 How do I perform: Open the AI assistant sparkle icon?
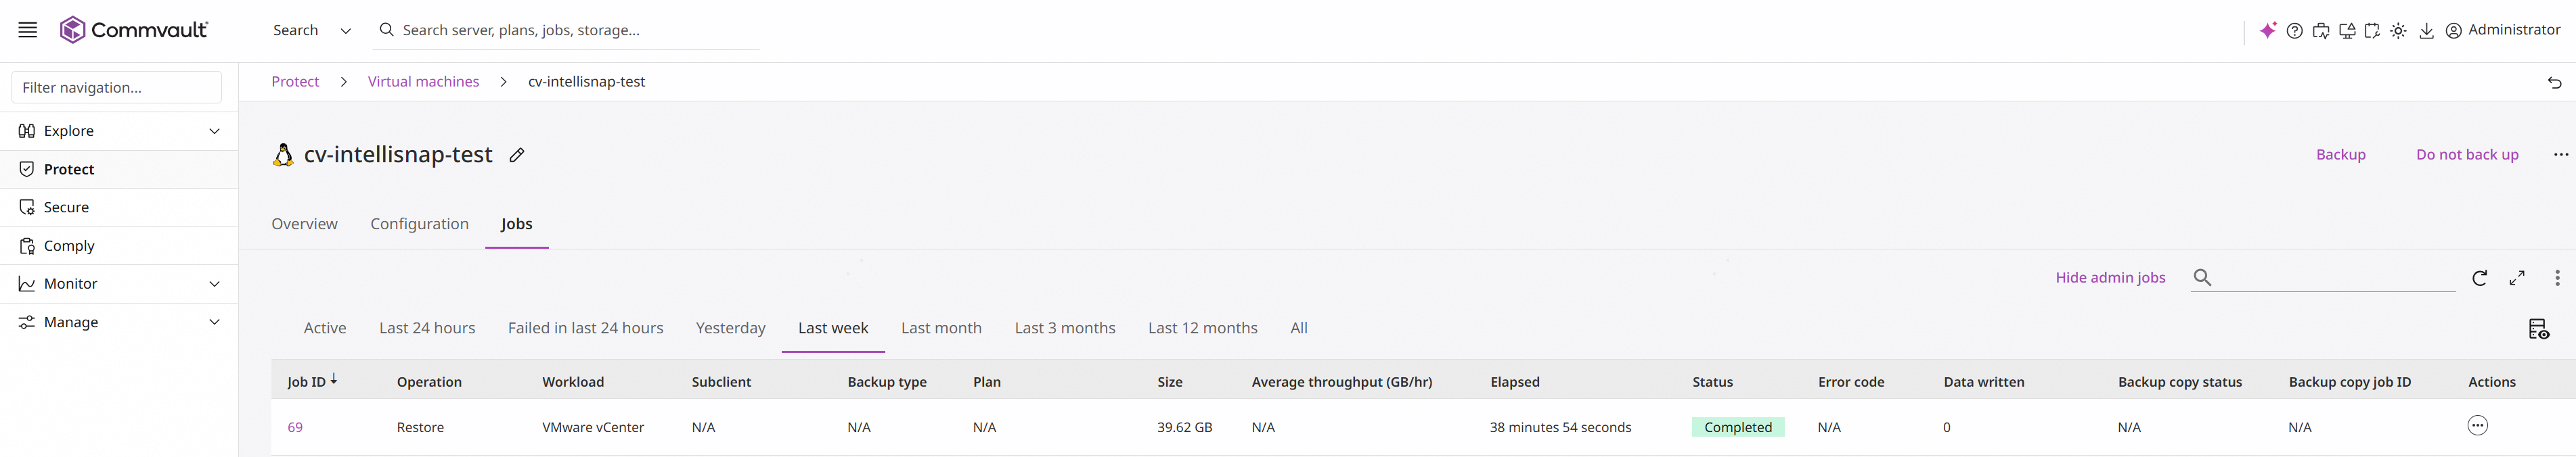[2267, 31]
